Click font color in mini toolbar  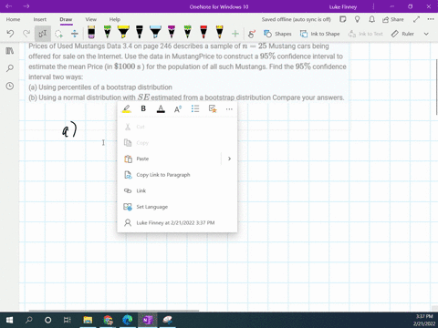161,108
